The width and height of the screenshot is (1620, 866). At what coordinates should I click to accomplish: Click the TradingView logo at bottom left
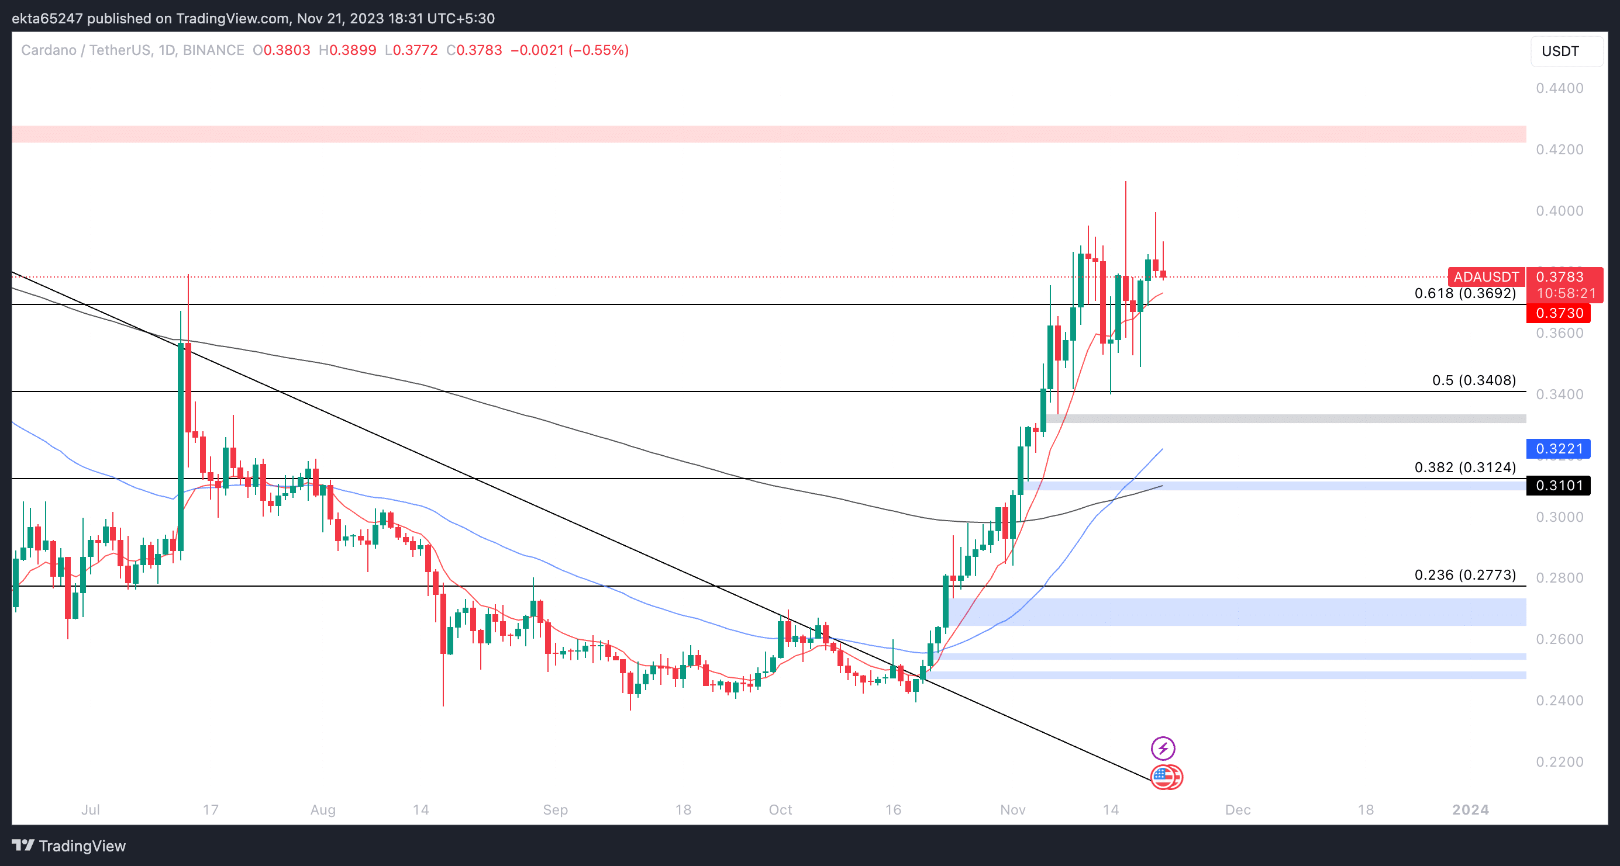pos(69,846)
